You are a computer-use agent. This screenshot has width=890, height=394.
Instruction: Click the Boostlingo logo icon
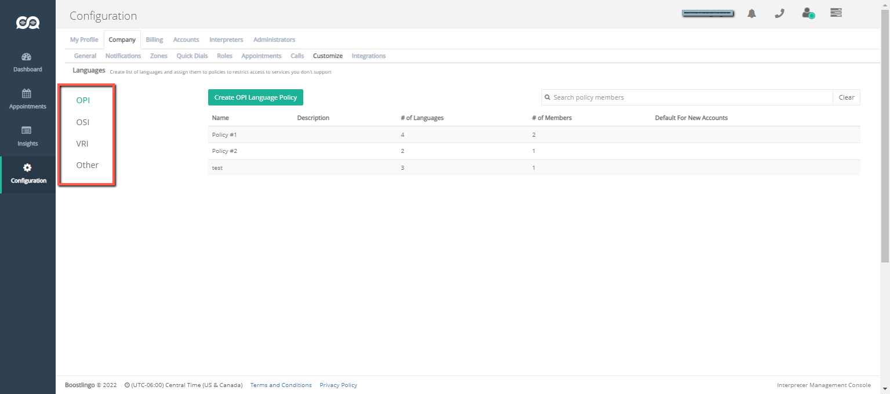(x=27, y=23)
